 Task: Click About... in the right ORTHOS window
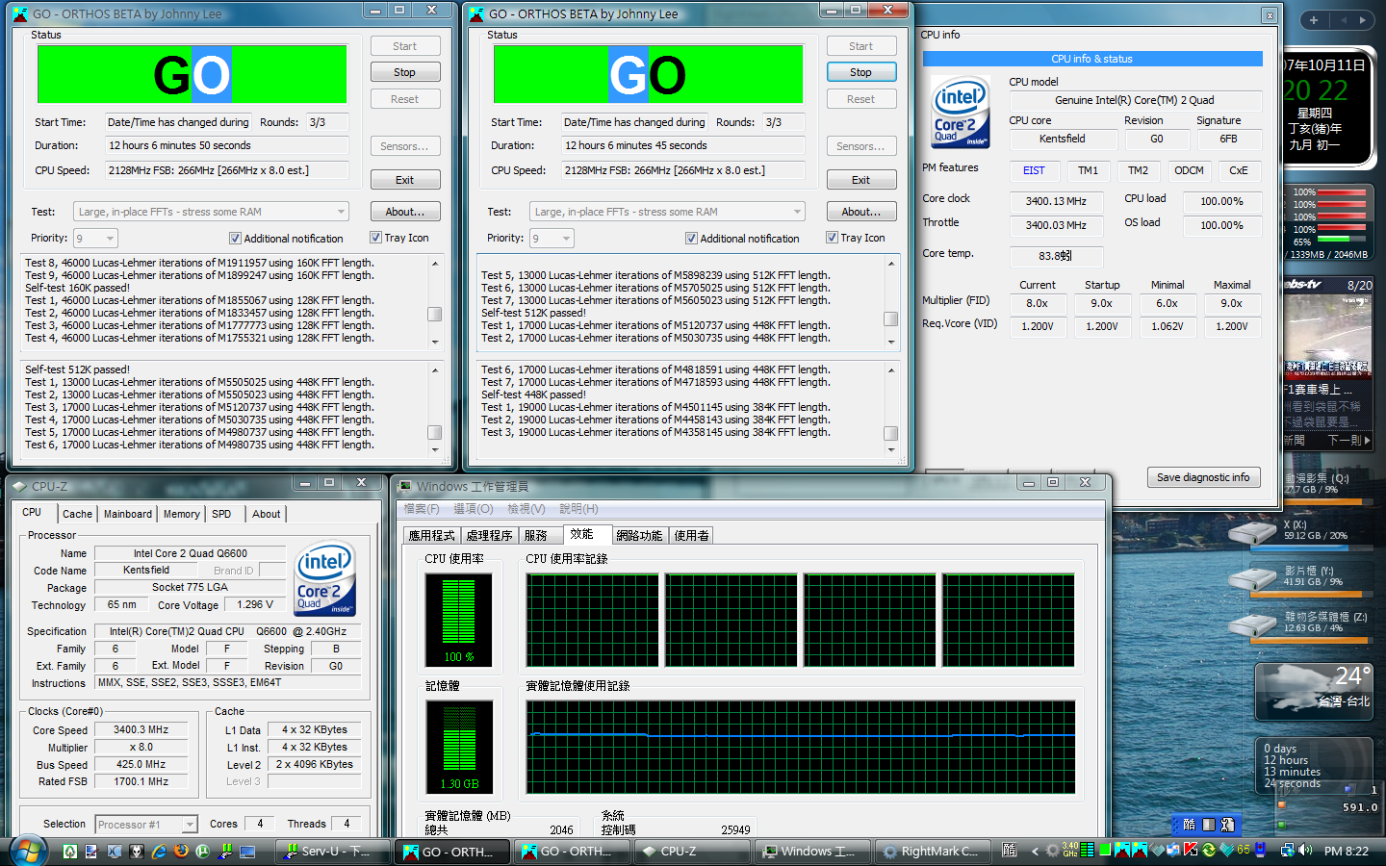pyautogui.click(x=860, y=212)
